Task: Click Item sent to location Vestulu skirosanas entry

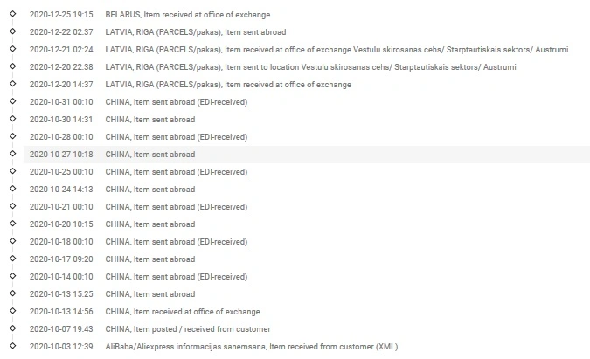Action: (311, 67)
